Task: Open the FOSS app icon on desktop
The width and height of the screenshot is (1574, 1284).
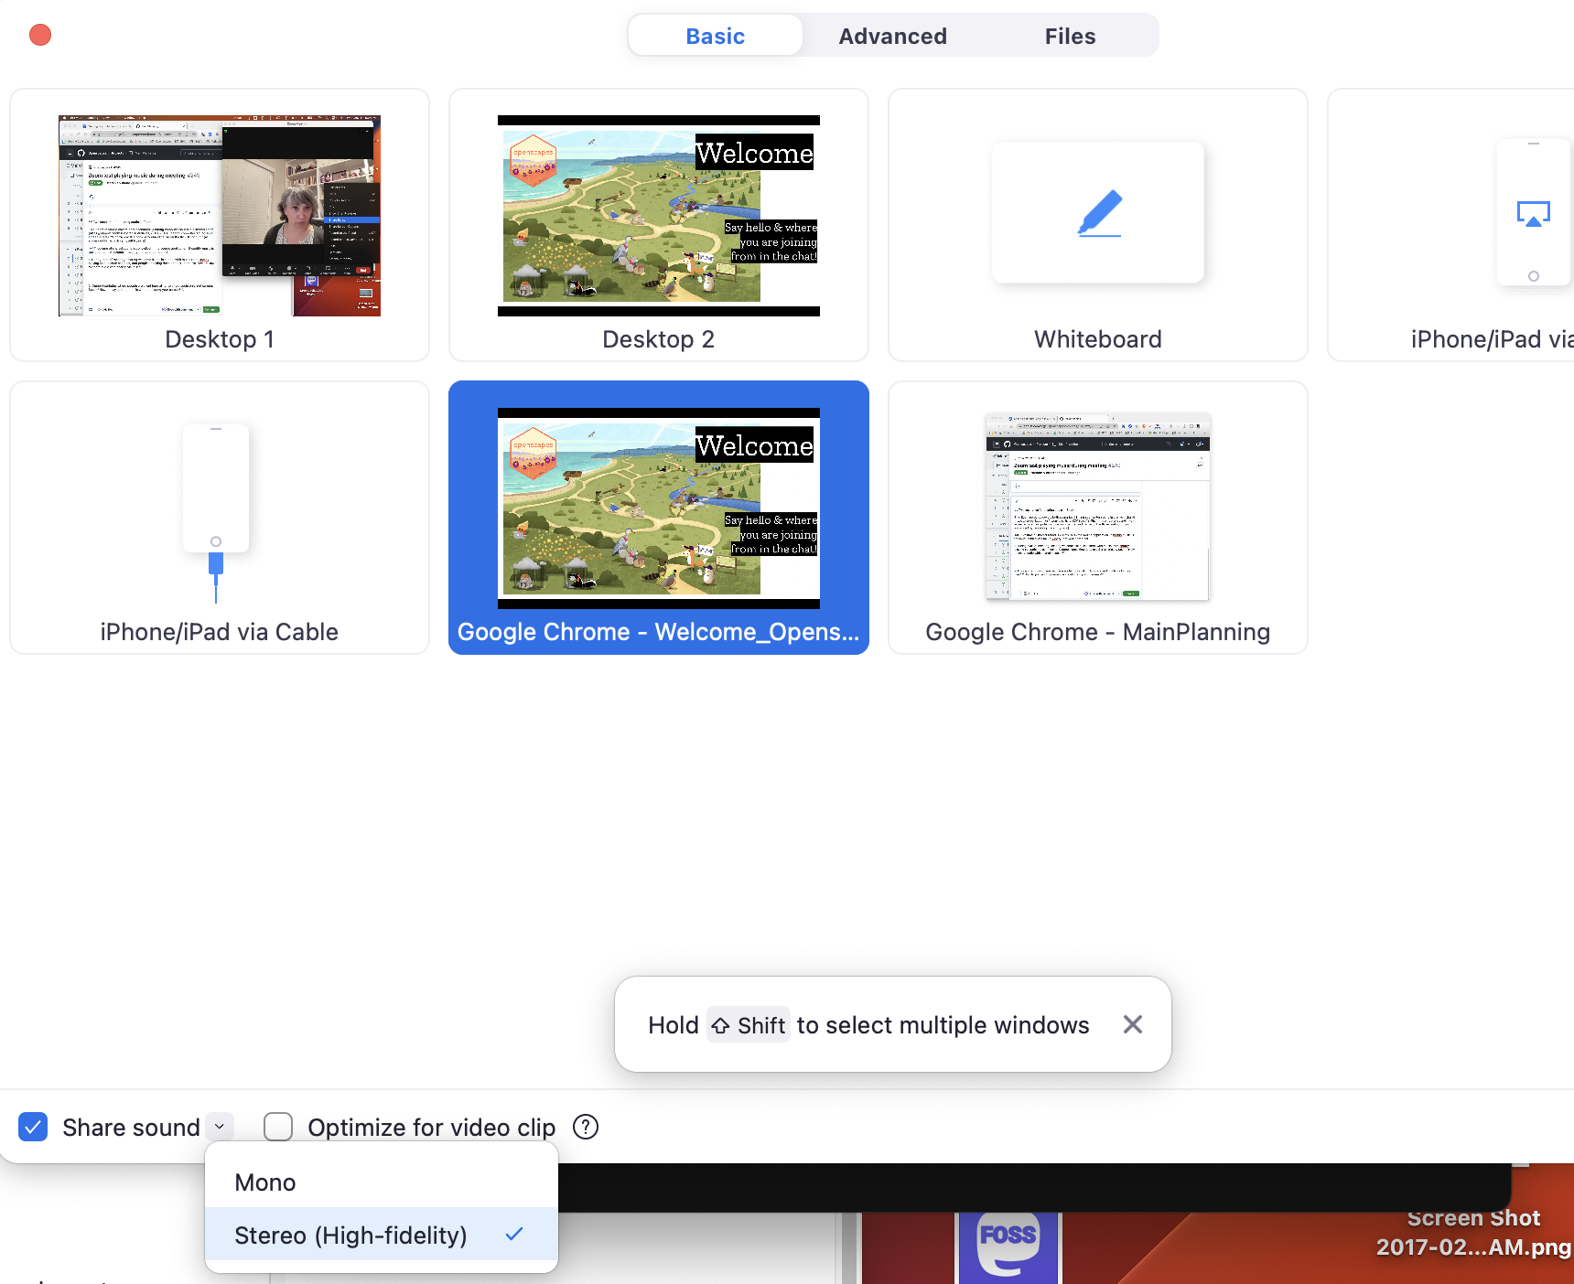Action: coord(1008,1244)
